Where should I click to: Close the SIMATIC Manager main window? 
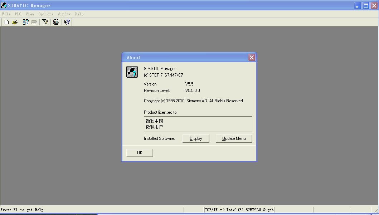[374, 5]
